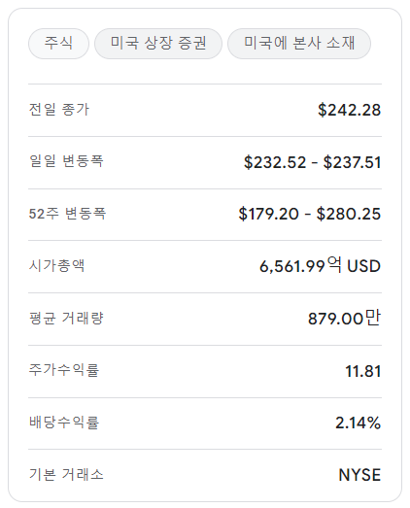
Task: Select the 879.00만 average volume value
Action: (x=344, y=319)
